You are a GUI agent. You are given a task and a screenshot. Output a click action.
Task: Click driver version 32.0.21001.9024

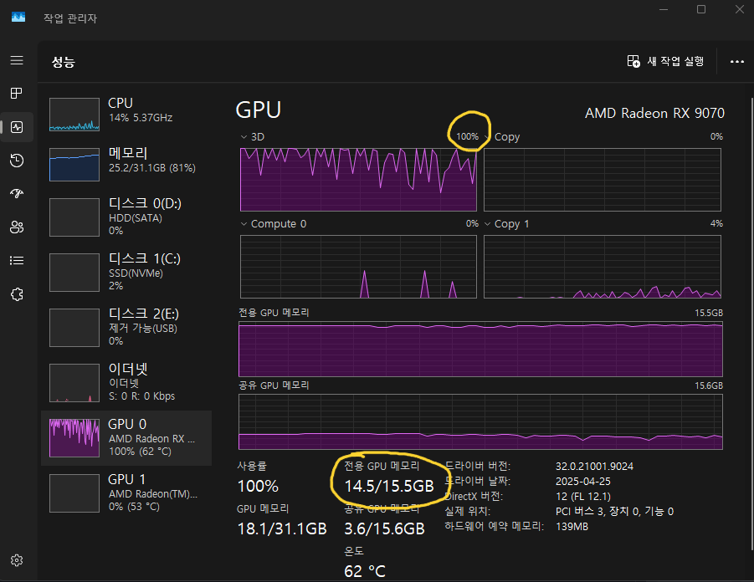(x=594, y=466)
